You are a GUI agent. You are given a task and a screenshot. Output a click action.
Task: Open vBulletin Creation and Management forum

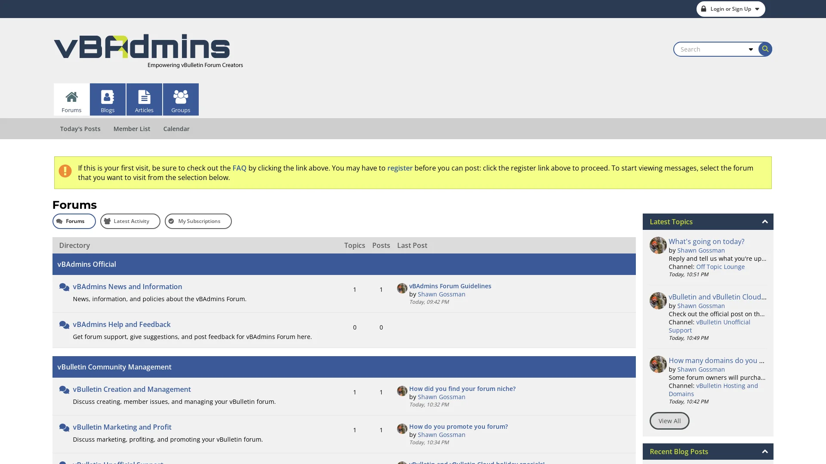[132, 389]
